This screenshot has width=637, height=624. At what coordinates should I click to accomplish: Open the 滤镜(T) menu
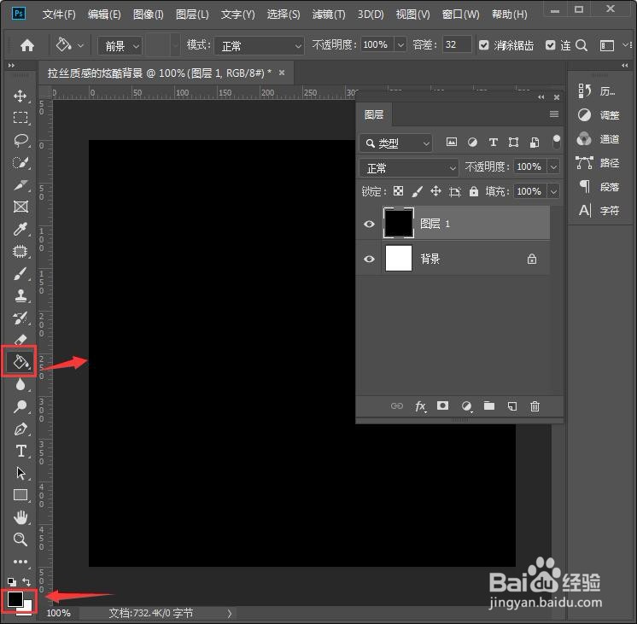[329, 15]
